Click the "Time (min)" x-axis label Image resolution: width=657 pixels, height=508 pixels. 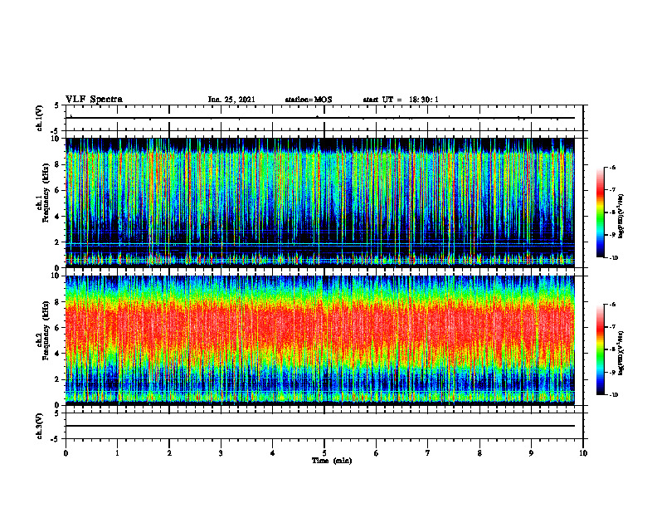(332, 461)
